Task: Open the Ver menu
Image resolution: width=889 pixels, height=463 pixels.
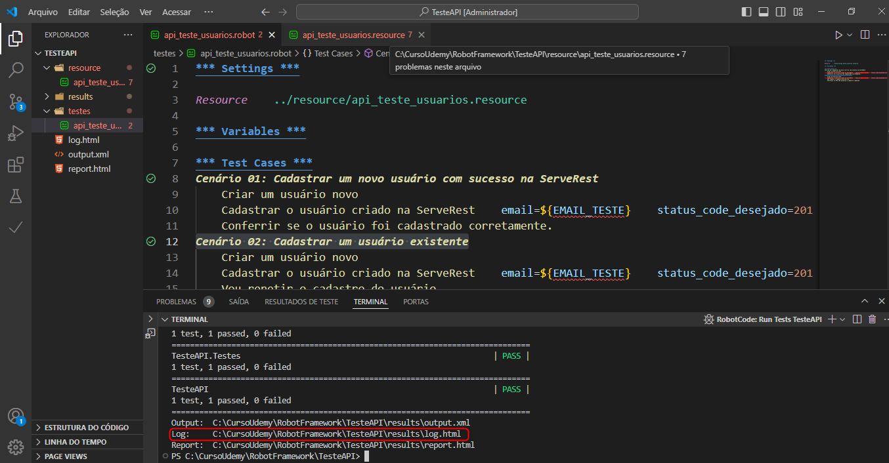Action: click(146, 12)
